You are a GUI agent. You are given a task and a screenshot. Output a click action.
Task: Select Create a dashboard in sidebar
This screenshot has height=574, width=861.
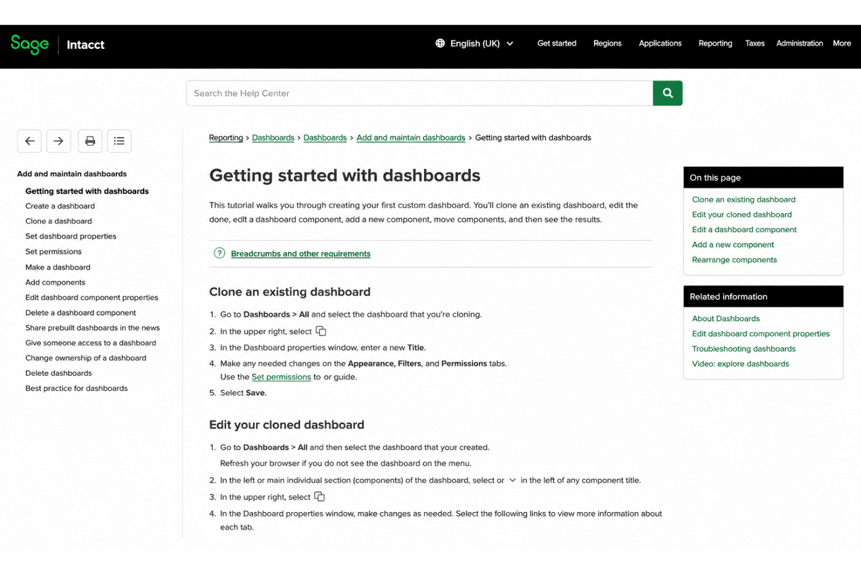tap(60, 206)
